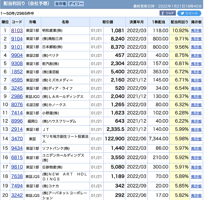Click the ソフトバンク(株) name cell

[65, 148]
